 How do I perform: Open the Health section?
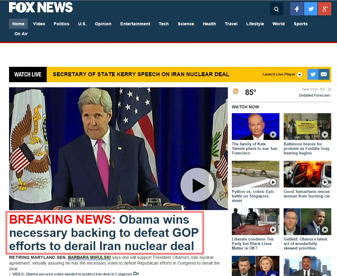[209, 24]
